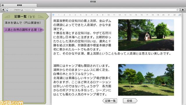Click the 記事一覧 back button
Screen dimensions: 186x105
tap(110, 101)
